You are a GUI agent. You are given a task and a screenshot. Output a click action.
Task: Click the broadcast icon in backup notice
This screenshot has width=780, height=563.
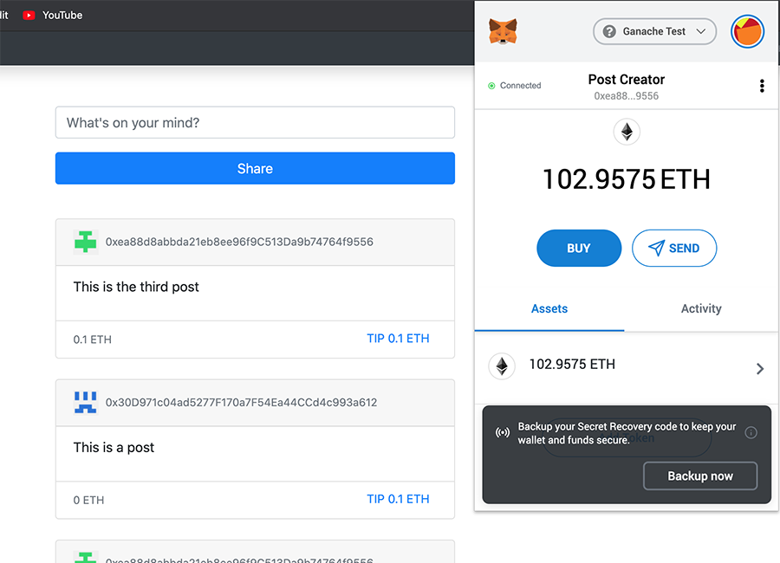(503, 433)
